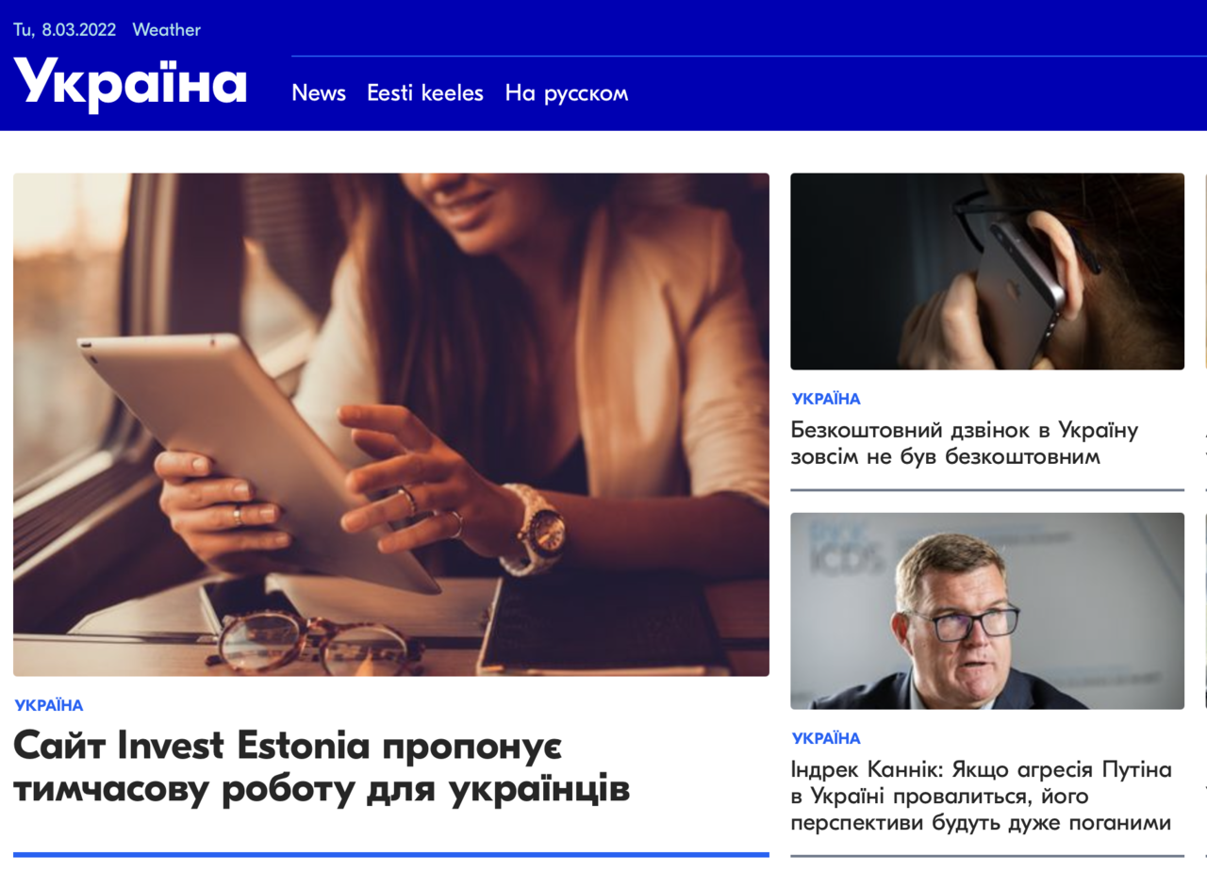
Task: Click УКРАЇНА tag above Invest Estonia headline
Action: coord(49,705)
